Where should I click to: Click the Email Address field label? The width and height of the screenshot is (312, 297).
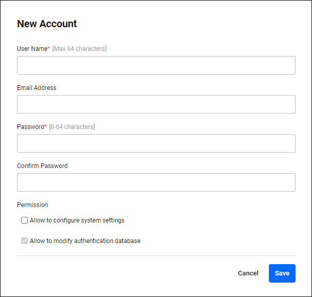click(36, 88)
